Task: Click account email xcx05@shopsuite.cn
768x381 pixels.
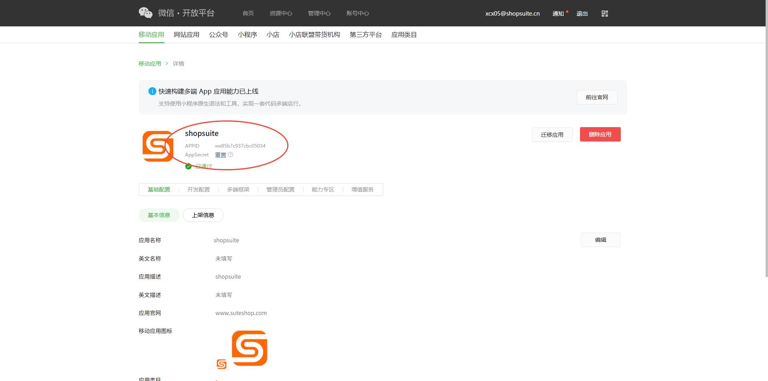Action: pos(512,13)
